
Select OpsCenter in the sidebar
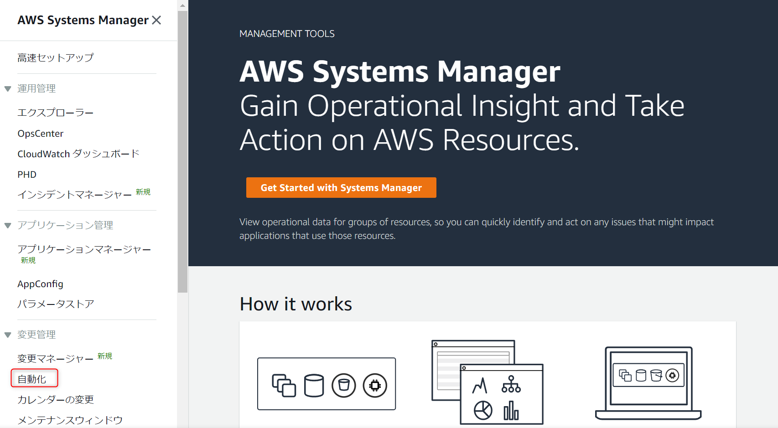point(40,133)
